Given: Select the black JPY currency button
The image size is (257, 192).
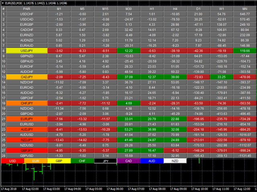Looking at the screenshot, I should tap(105, 161).
